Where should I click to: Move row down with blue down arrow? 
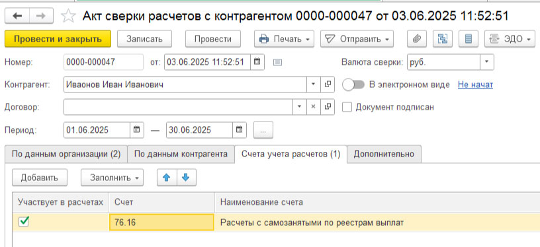(187, 178)
